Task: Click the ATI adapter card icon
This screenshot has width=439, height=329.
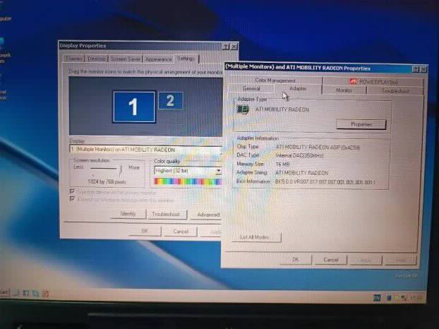Action: pos(243,109)
